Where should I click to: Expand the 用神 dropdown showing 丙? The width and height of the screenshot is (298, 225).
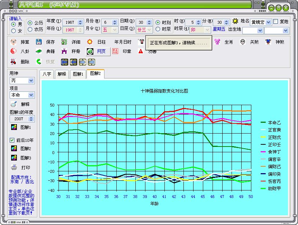31,81
